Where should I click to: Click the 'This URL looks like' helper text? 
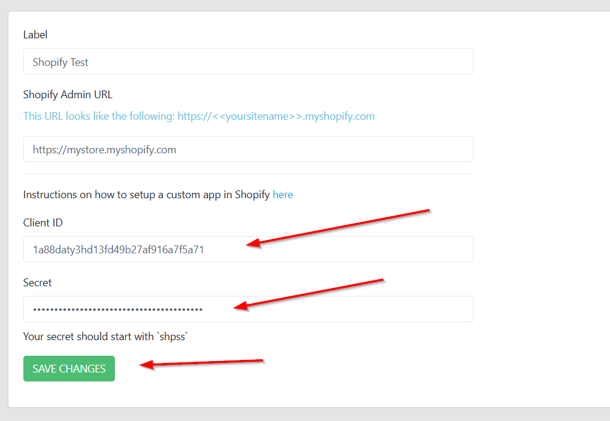99,116
